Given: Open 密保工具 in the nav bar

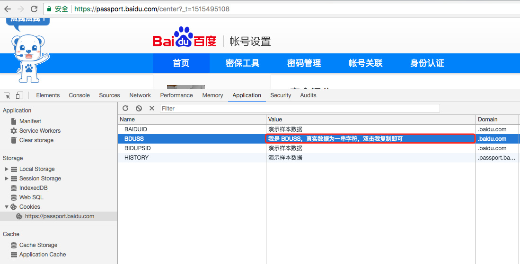Looking at the screenshot, I should (x=242, y=63).
